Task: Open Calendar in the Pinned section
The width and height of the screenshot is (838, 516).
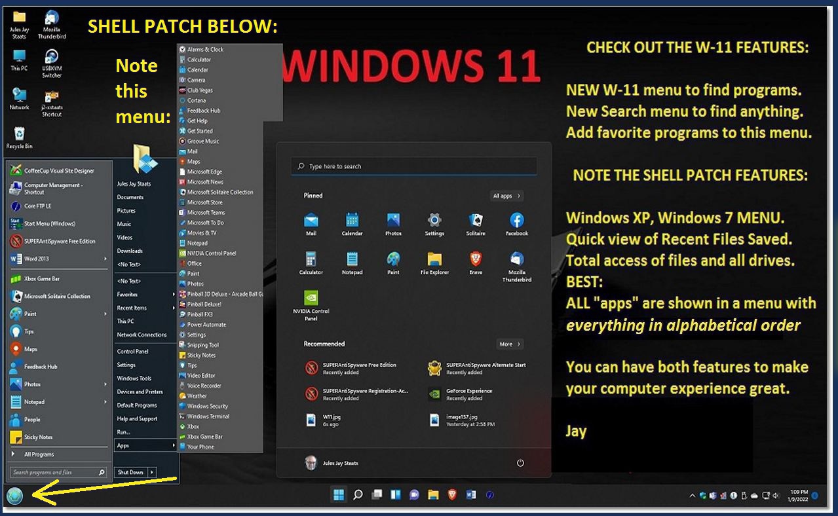Action: 352,224
